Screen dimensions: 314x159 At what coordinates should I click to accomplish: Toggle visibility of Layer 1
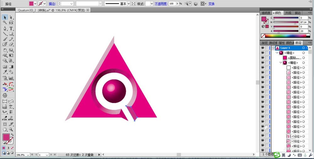click(x=263, y=48)
